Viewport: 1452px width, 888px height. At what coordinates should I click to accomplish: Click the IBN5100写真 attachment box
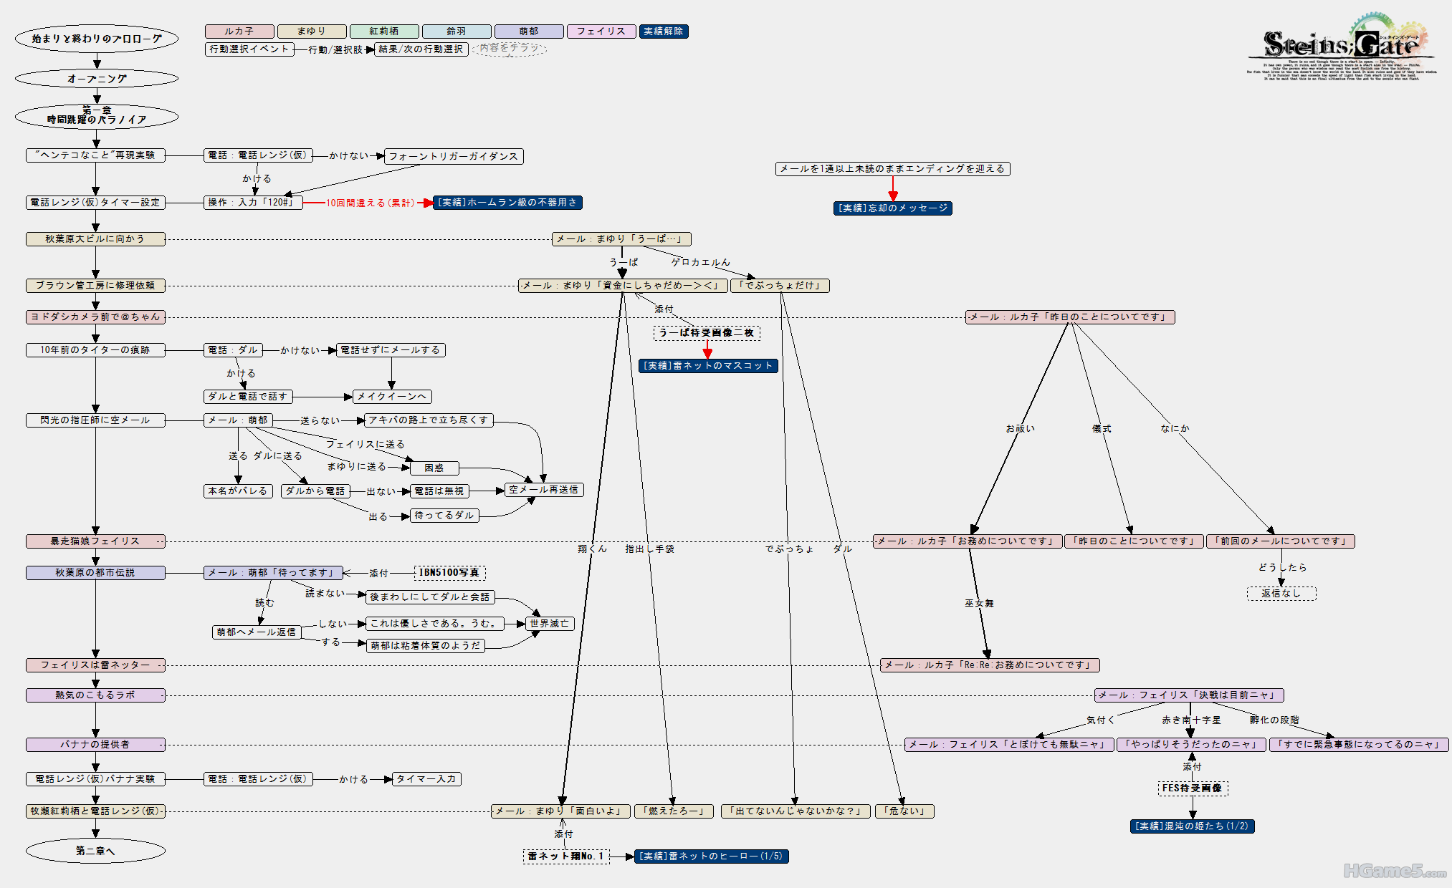click(449, 573)
